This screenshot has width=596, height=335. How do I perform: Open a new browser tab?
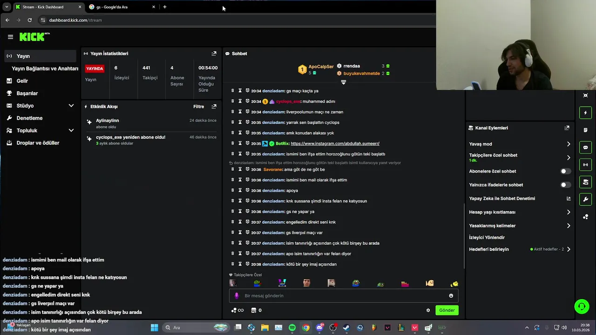(164, 7)
